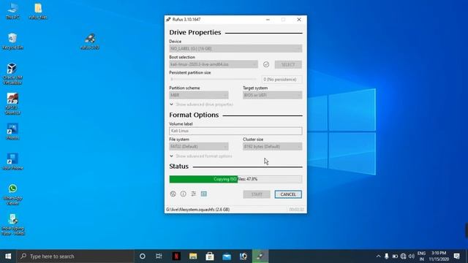Viewport: 468px width, 263px height.
Task: Click the ENG IN language indicator
Action: click(x=421, y=256)
